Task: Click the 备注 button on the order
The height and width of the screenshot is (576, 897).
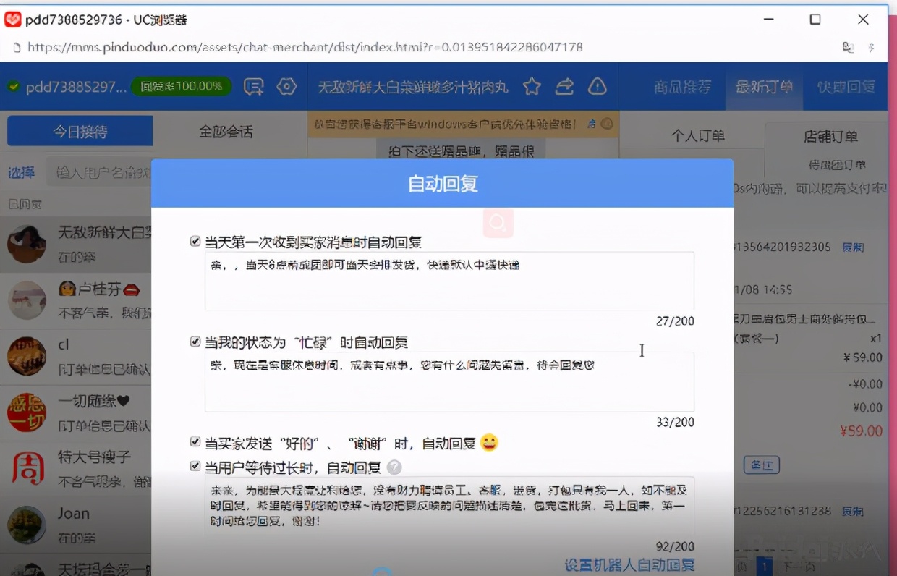Action: click(762, 466)
